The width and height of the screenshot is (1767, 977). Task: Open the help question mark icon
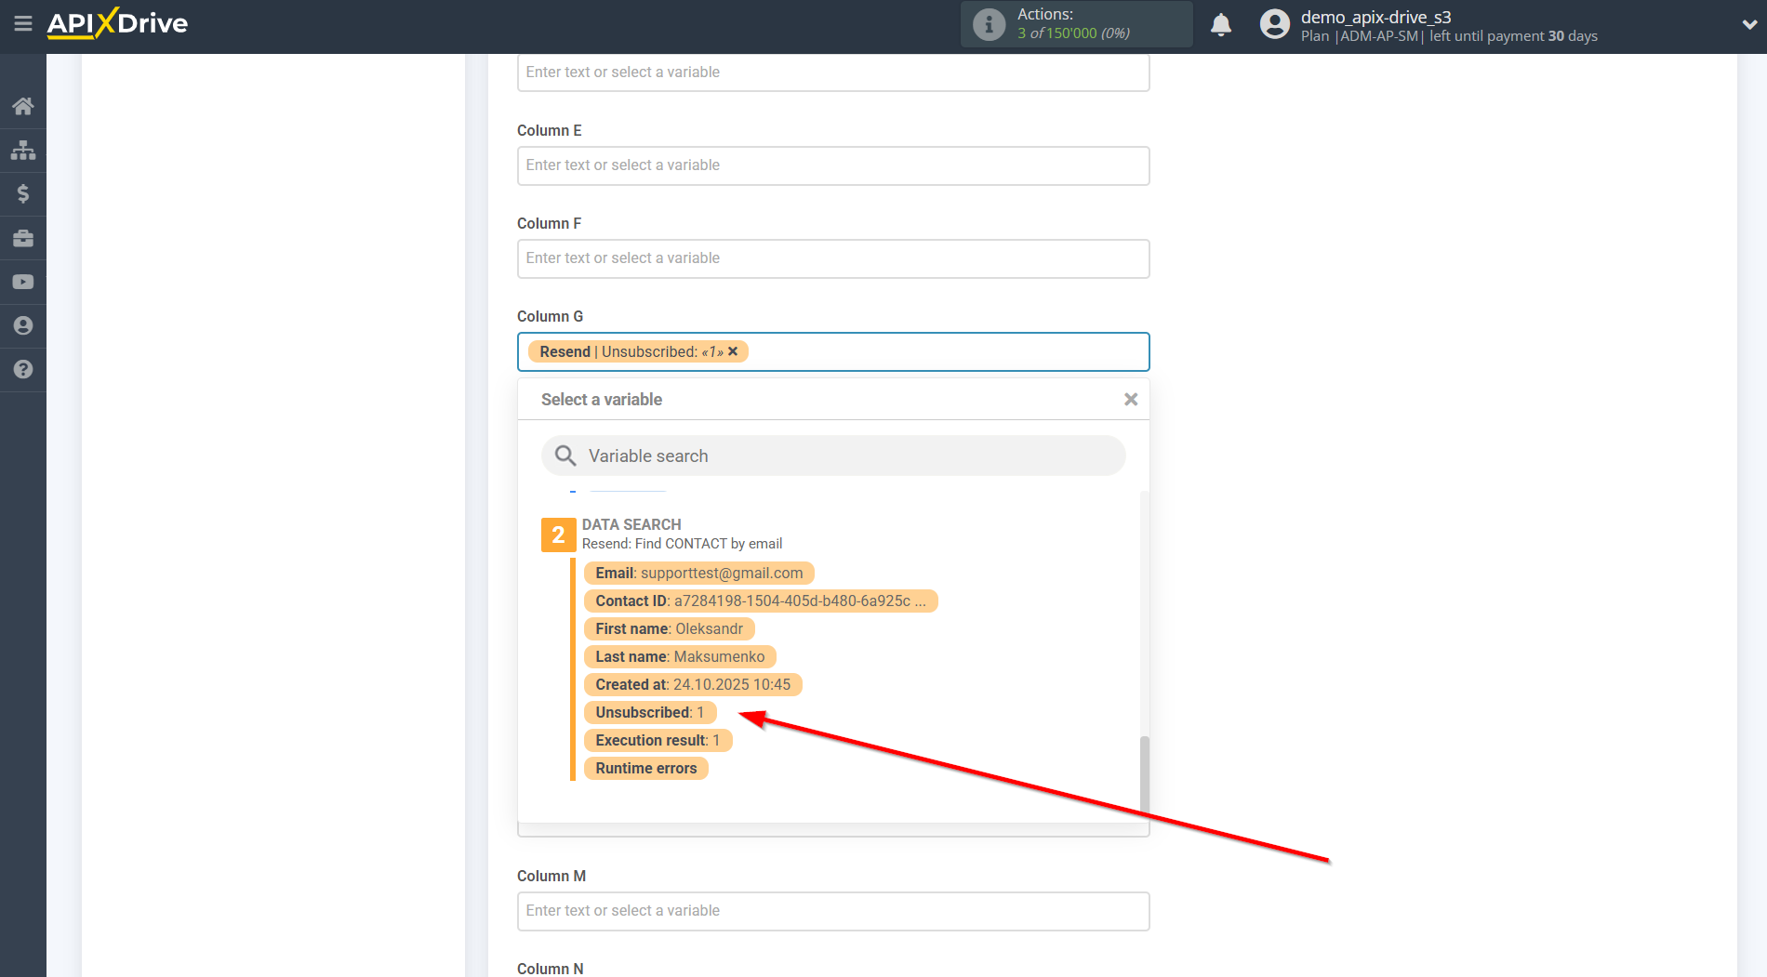tap(23, 369)
